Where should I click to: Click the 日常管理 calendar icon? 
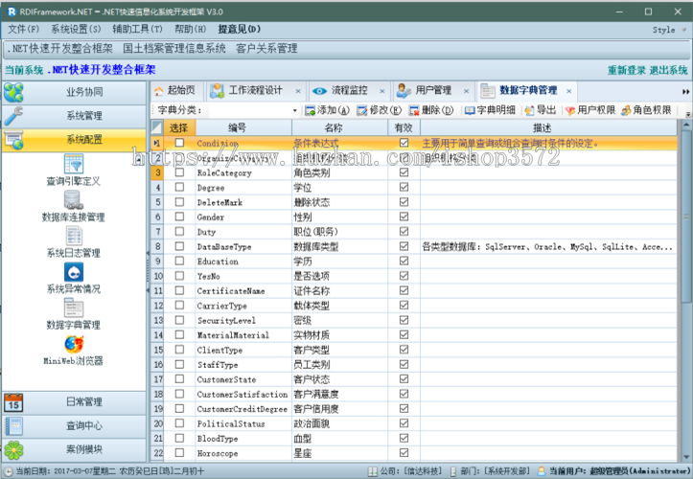pos(13,402)
